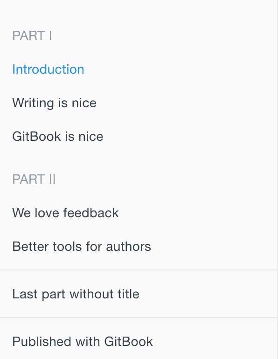Viewport: 278px width, 359px height.
Task: Open the Introduction chapter link
Action: tap(48, 69)
